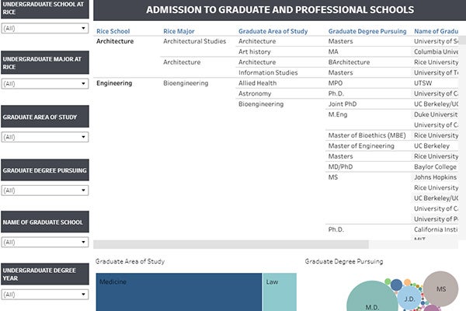Click the Name of Graduate School column header
466x311 pixels.
pos(436,31)
